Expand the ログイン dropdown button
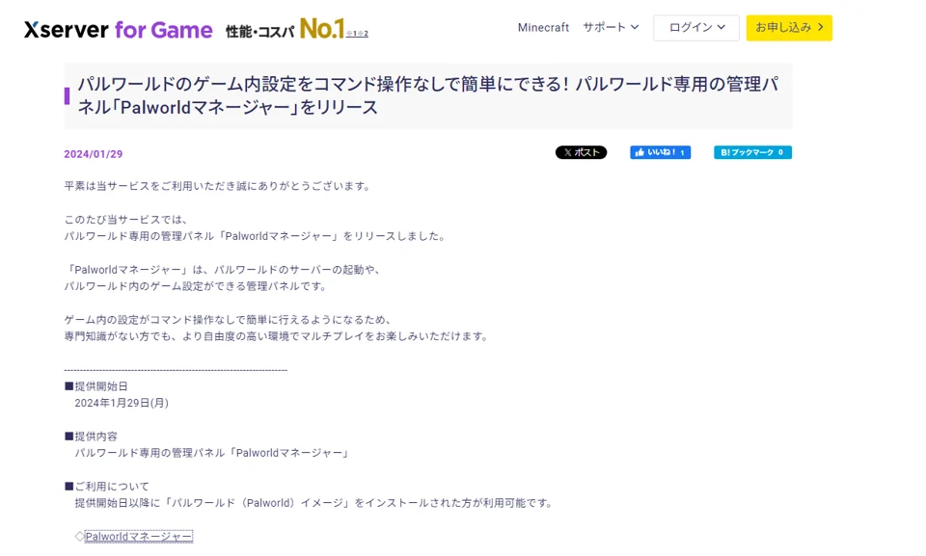 pyautogui.click(x=696, y=28)
